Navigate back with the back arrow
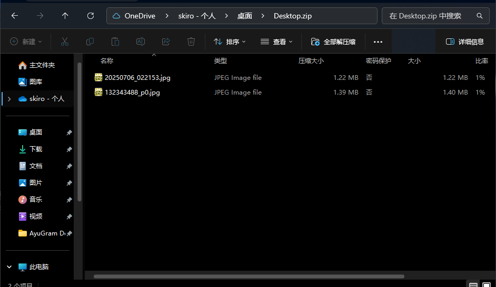496x287 pixels. tap(15, 16)
